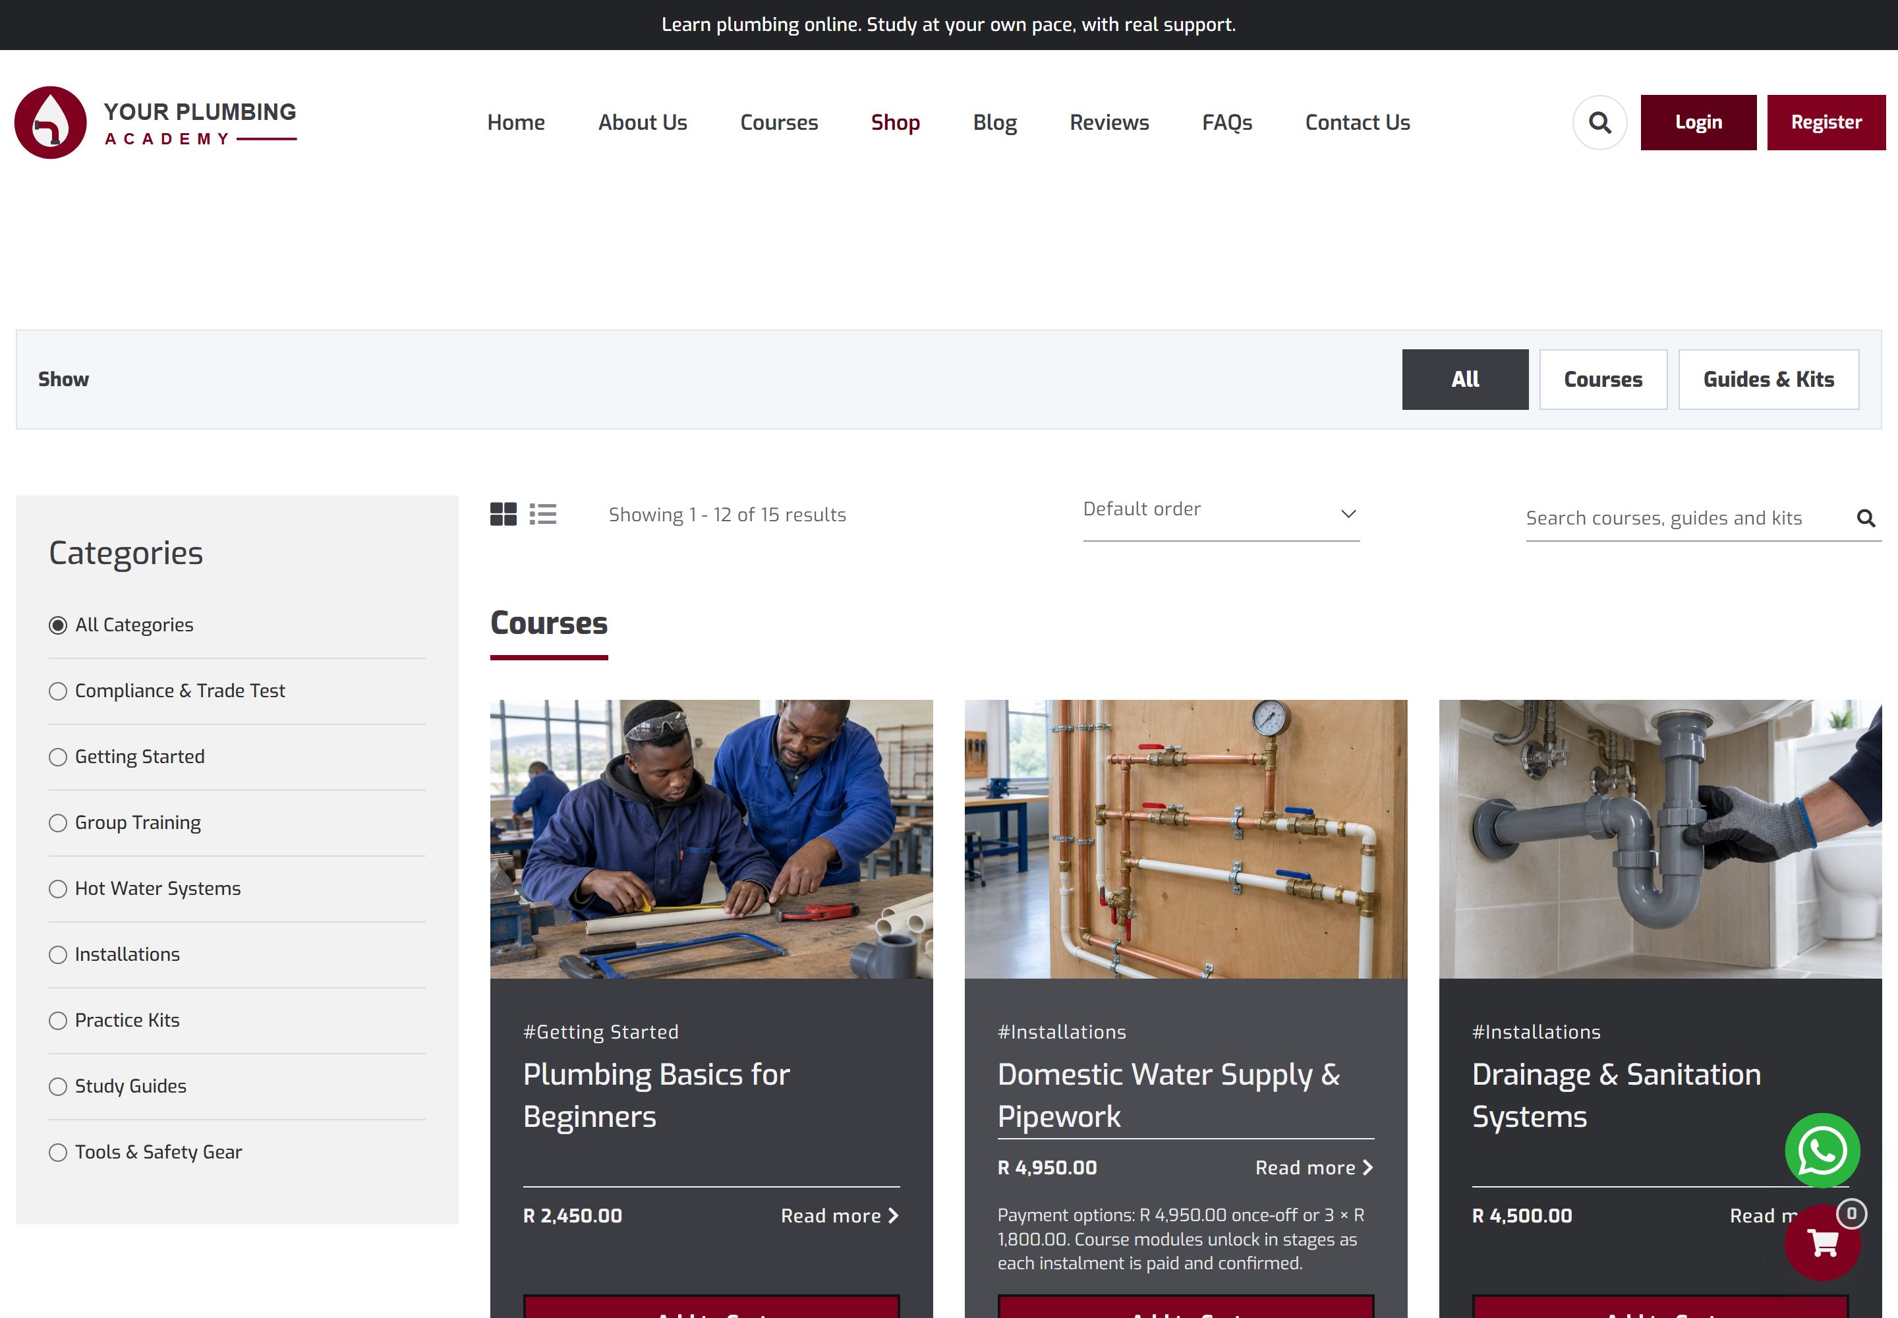Open About Us page
The image size is (1898, 1318).
(x=642, y=122)
